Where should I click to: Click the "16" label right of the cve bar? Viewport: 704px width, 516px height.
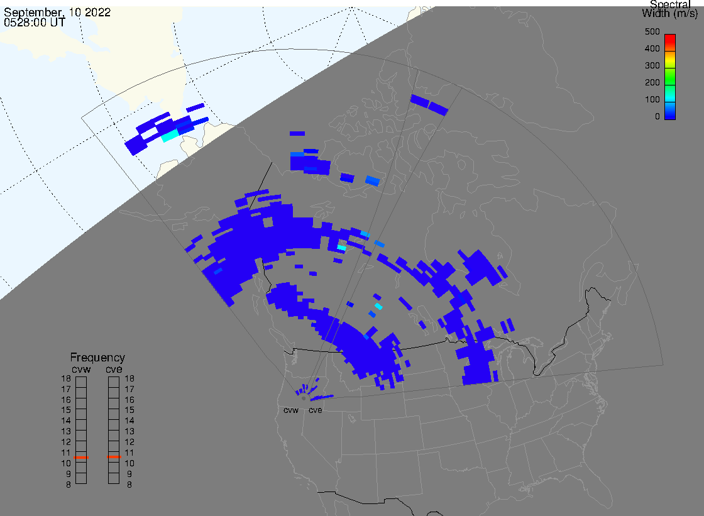pos(129,400)
